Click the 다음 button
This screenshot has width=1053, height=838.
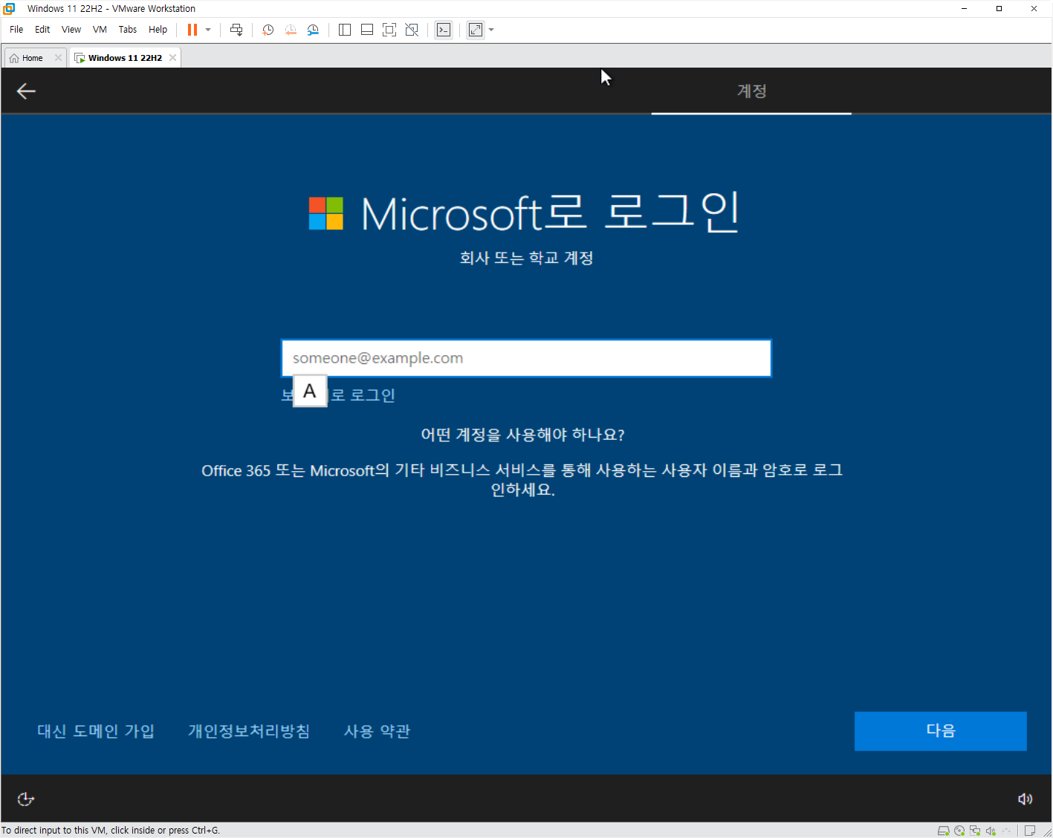[x=940, y=731]
